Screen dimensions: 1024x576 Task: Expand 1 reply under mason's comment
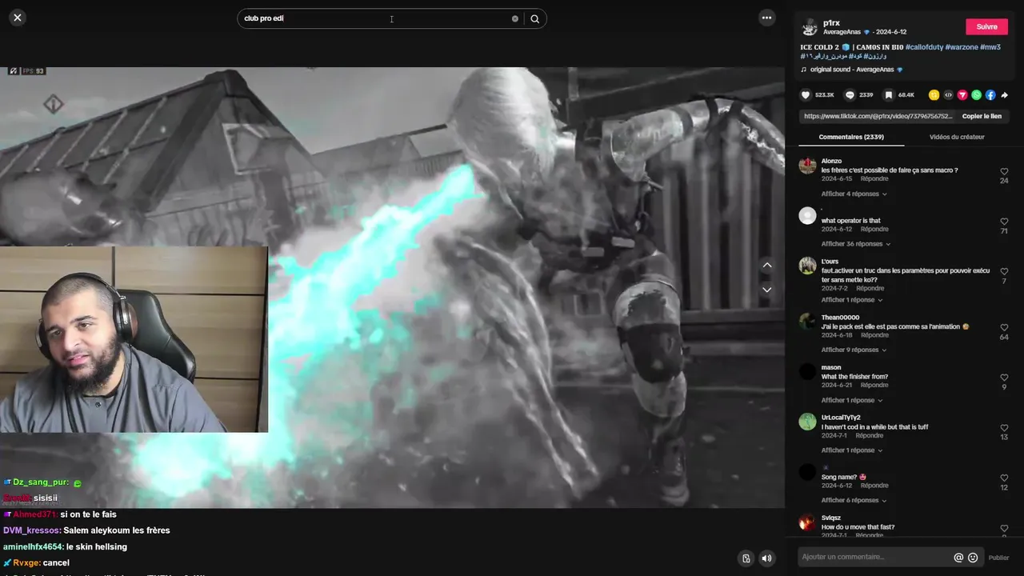tap(852, 400)
